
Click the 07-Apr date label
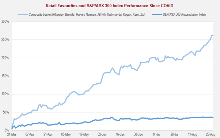(x=30, y=134)
